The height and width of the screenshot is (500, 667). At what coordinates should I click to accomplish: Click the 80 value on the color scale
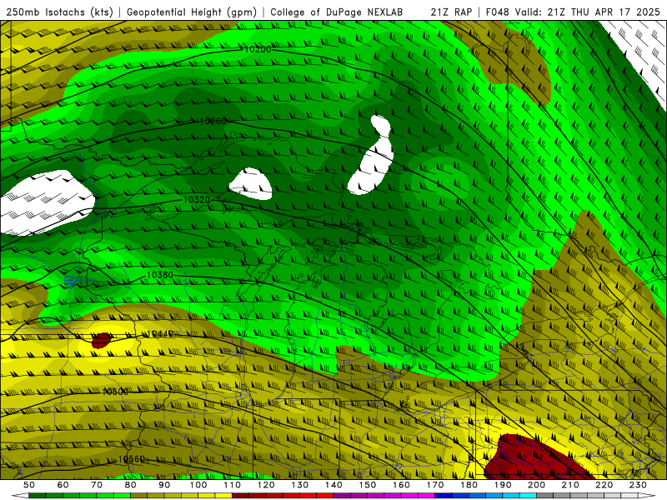tap(131, 485)
